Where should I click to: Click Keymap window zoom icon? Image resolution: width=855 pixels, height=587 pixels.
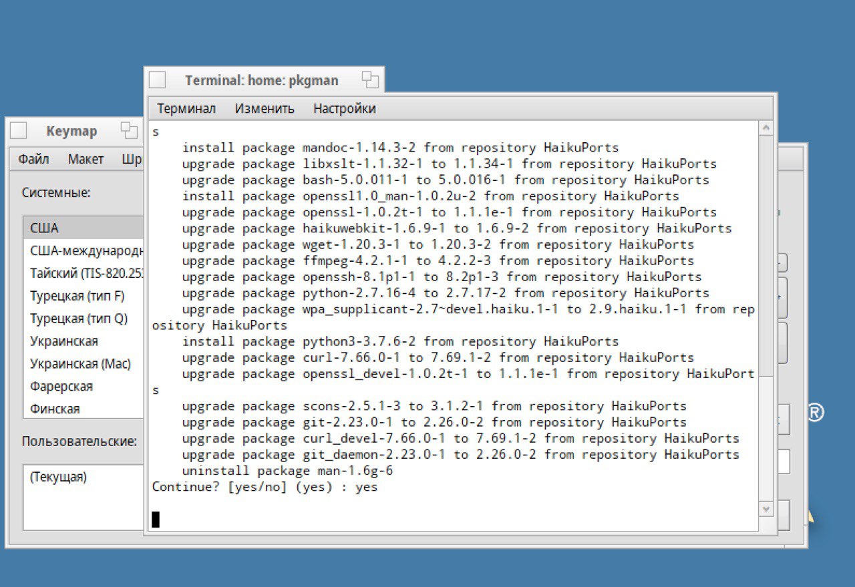pos(129,131)
